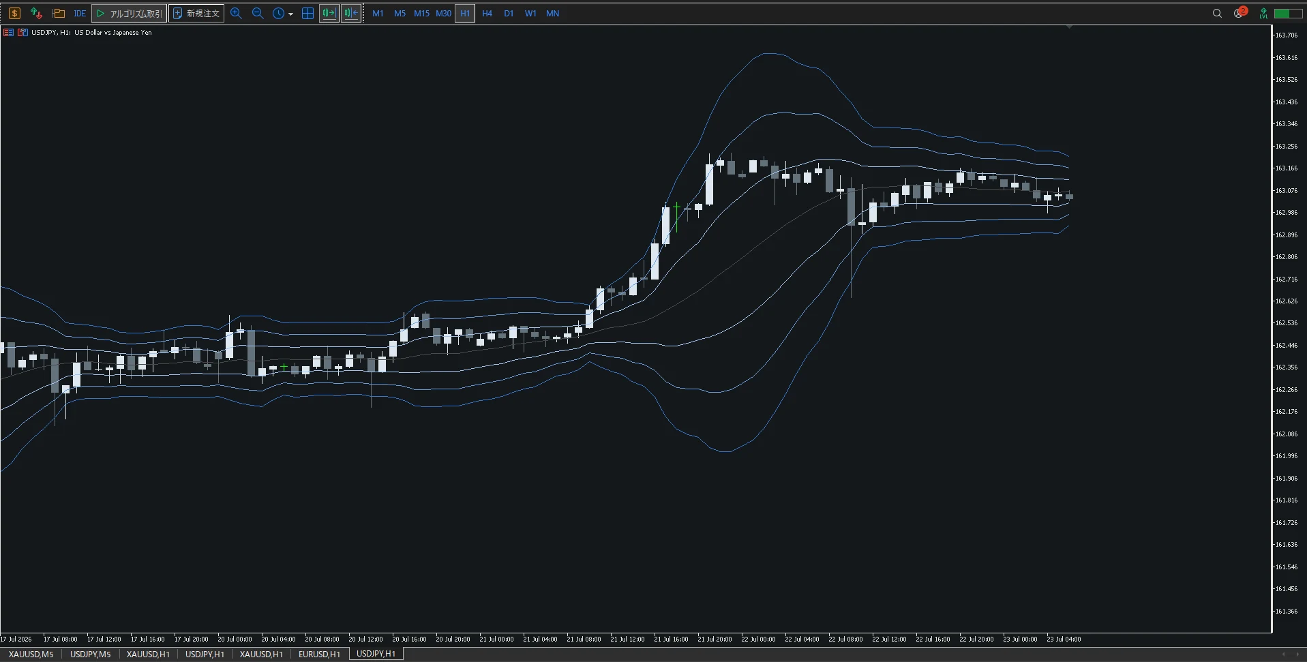This screenshot has width=1307, height=662.
Task: Toggle chart shift from right edge
Action: point(351,13)
